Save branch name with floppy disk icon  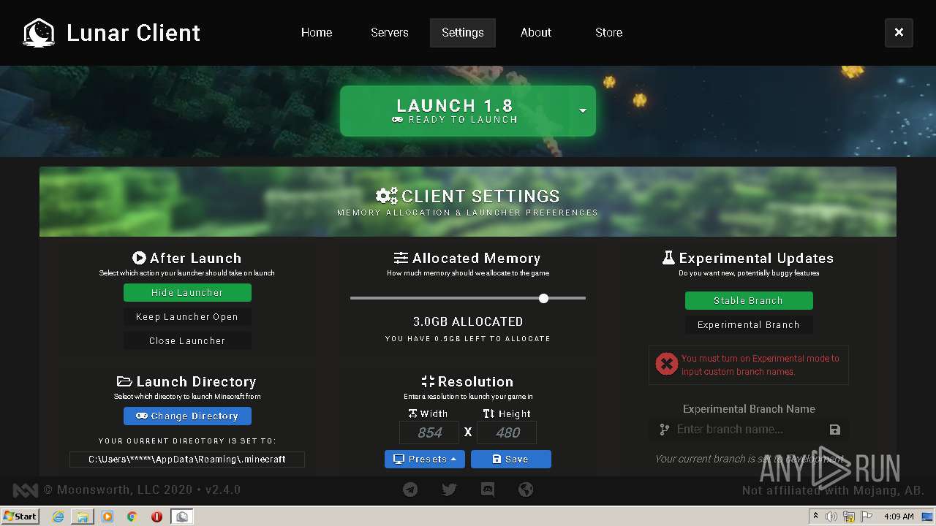[x=835, y=430]
